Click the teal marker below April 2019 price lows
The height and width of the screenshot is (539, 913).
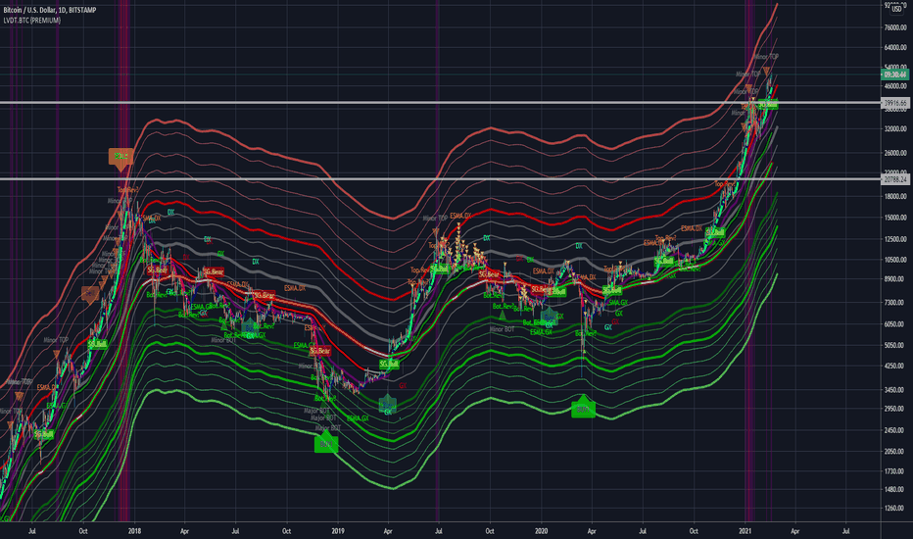click(x=388, y=404)
